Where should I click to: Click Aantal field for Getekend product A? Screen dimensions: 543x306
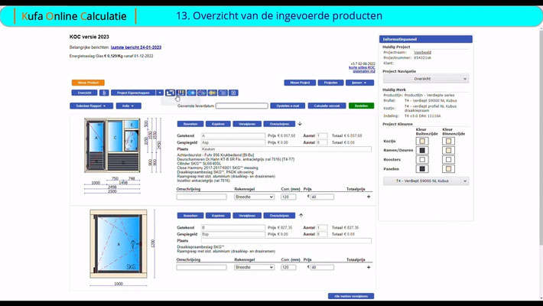click(322, 136)
